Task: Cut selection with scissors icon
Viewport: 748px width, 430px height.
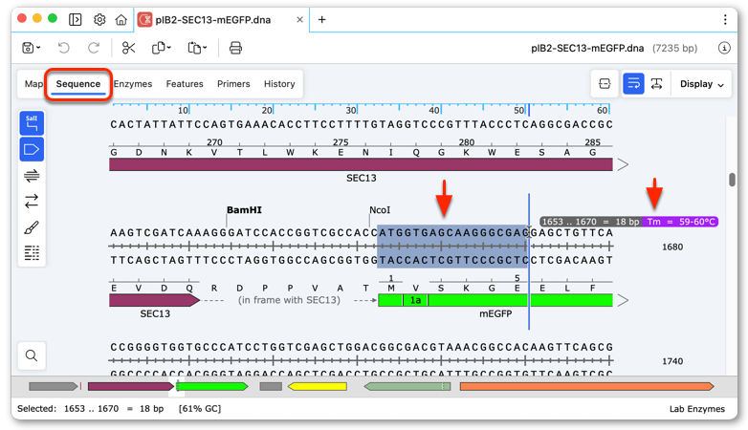Action: (128, 48)
